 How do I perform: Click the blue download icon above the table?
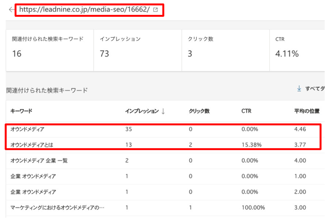point(299,89)
